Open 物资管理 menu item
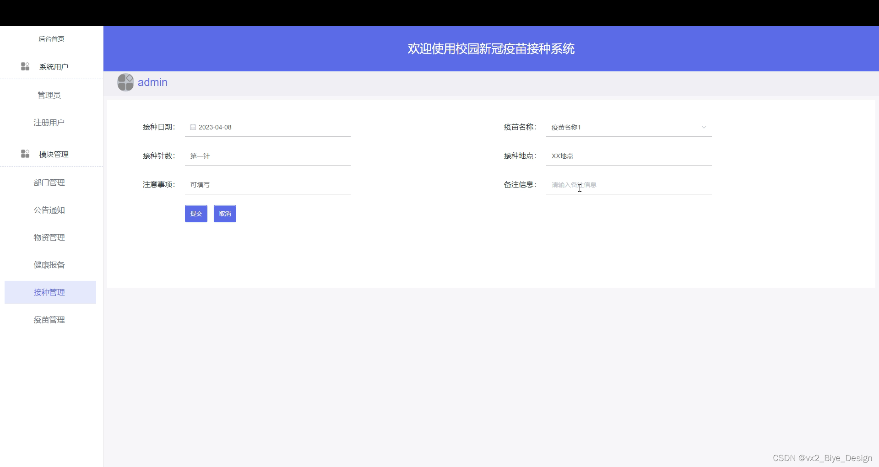This screenshot has height=467, width=879. tap(50, 237)
